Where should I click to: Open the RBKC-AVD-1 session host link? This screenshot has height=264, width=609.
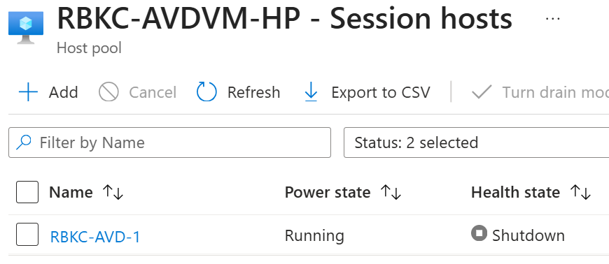(95, 237)
